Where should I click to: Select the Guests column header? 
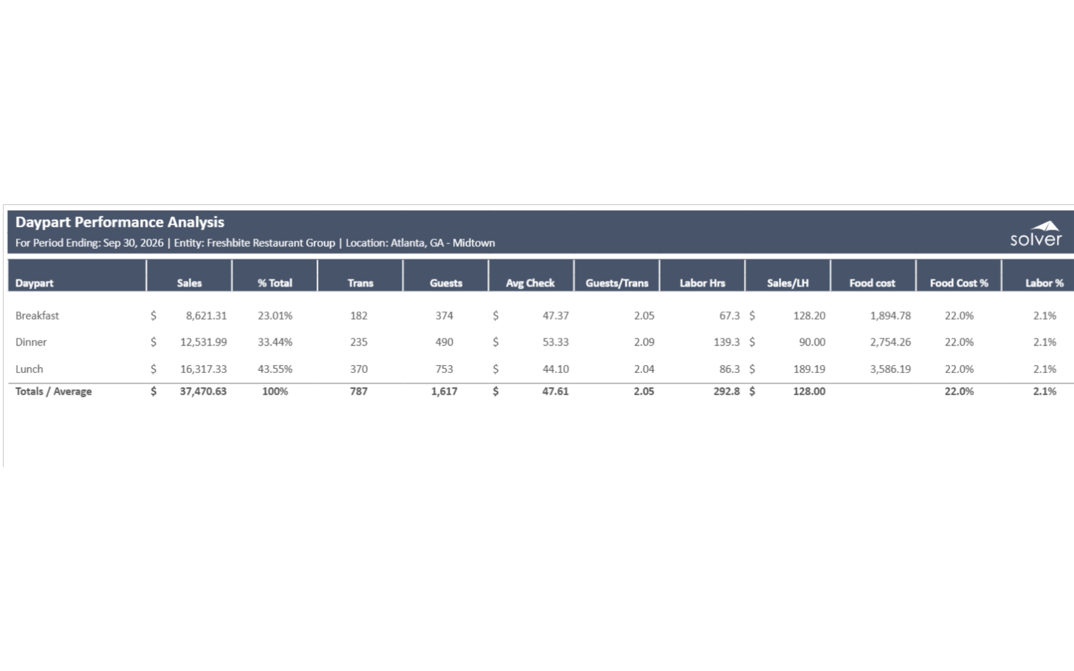[x=446, y=283]
